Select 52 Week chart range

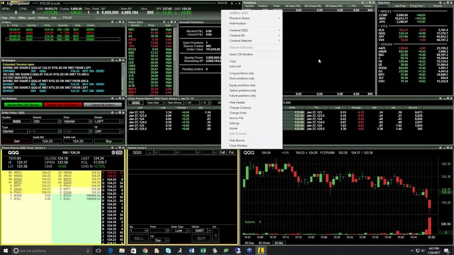coord(264,243)
